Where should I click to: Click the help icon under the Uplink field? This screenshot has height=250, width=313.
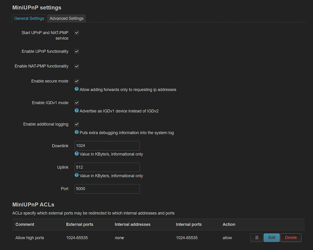click(x=76, y=176)
